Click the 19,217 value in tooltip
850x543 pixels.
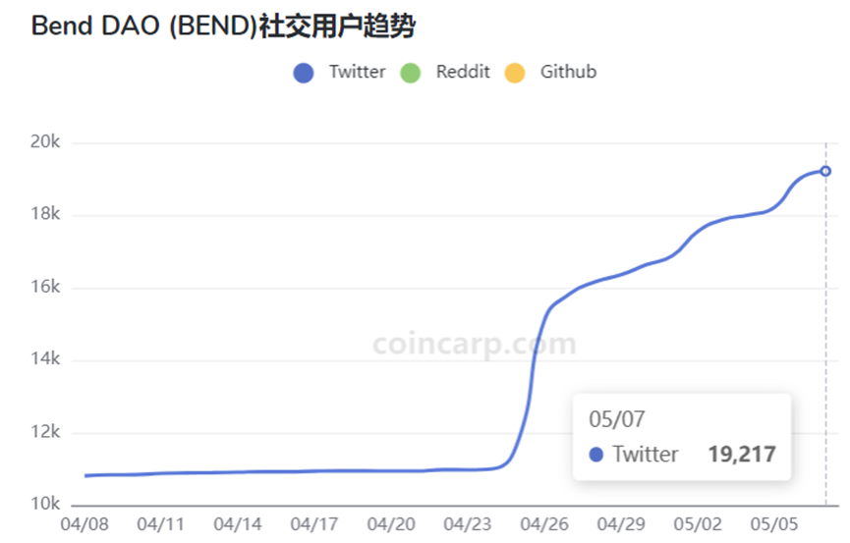[742, 454]
